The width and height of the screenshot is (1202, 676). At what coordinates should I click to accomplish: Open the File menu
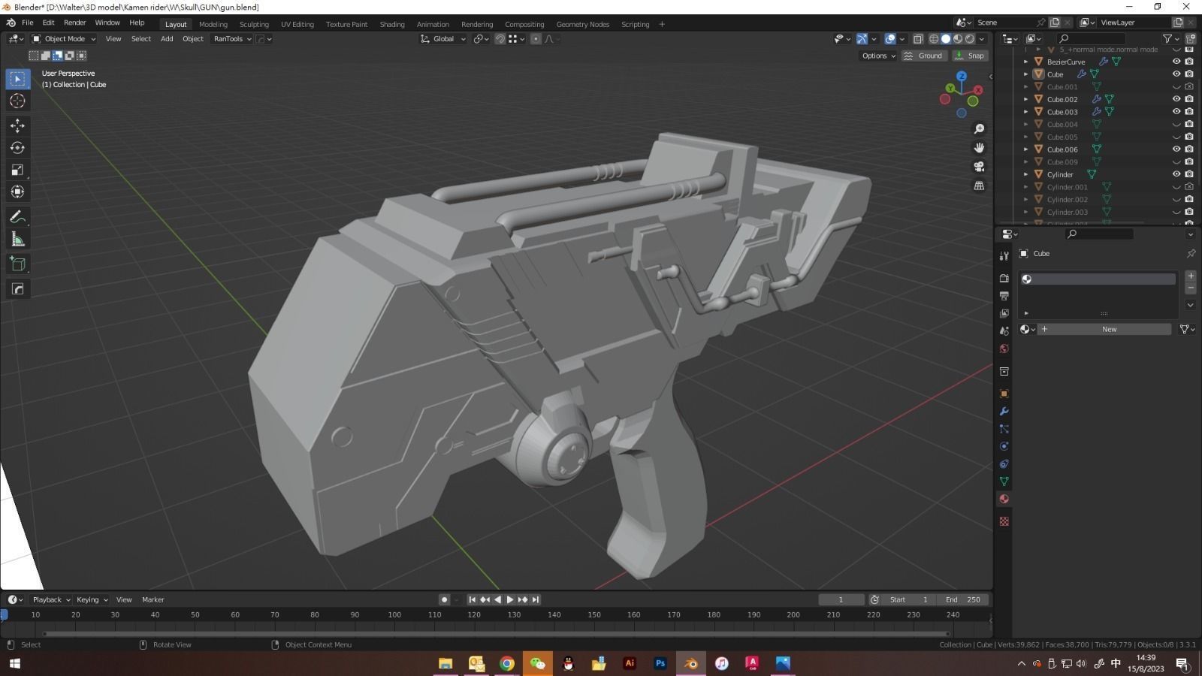[27, 23]
